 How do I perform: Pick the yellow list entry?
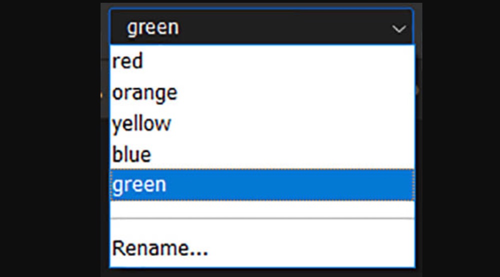141,124
